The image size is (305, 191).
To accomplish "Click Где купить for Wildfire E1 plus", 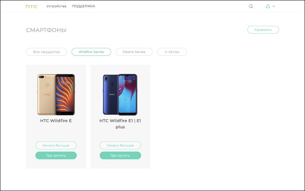I will coord(120,155).
